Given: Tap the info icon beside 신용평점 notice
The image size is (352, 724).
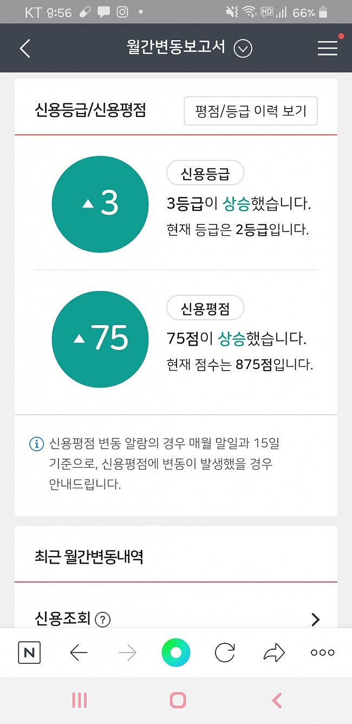Looking at the screenshot, I should (36, 445).
